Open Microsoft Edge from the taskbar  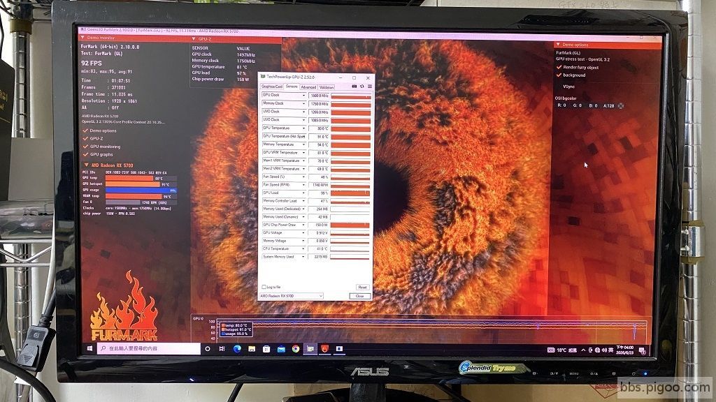[237, 349]
